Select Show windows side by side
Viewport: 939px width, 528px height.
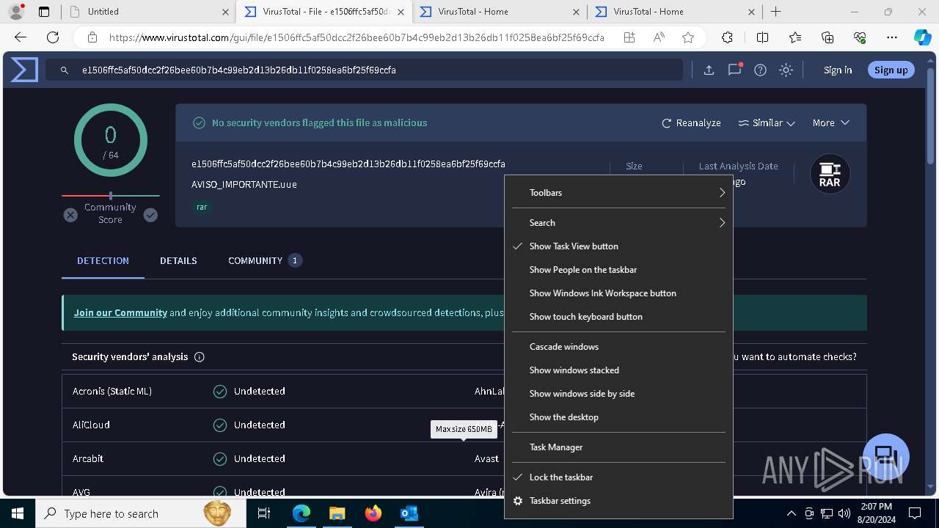point(618,394)
